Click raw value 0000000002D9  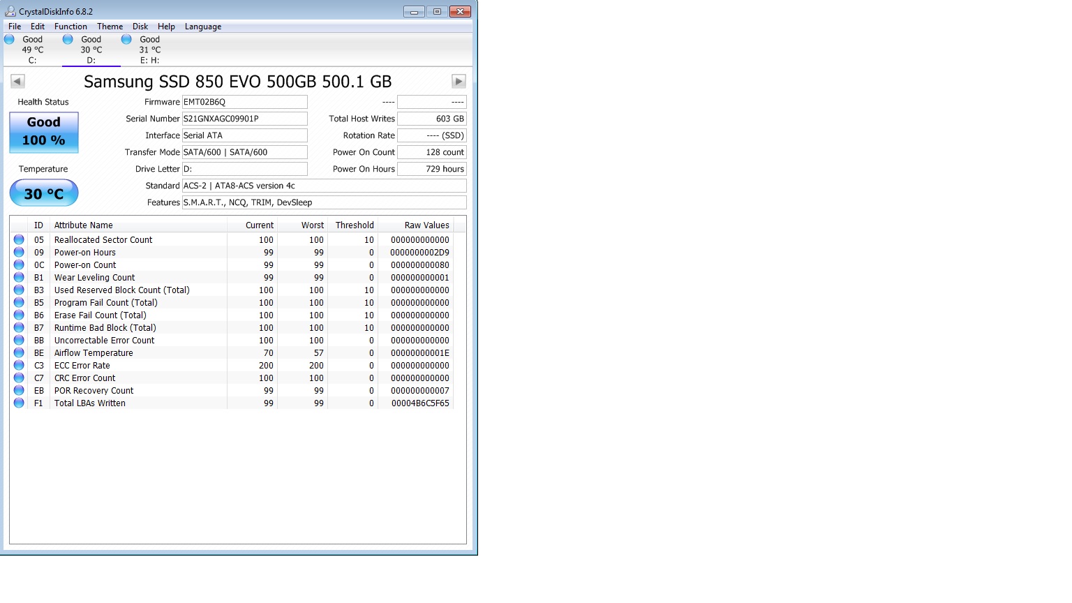coord(420,253)
